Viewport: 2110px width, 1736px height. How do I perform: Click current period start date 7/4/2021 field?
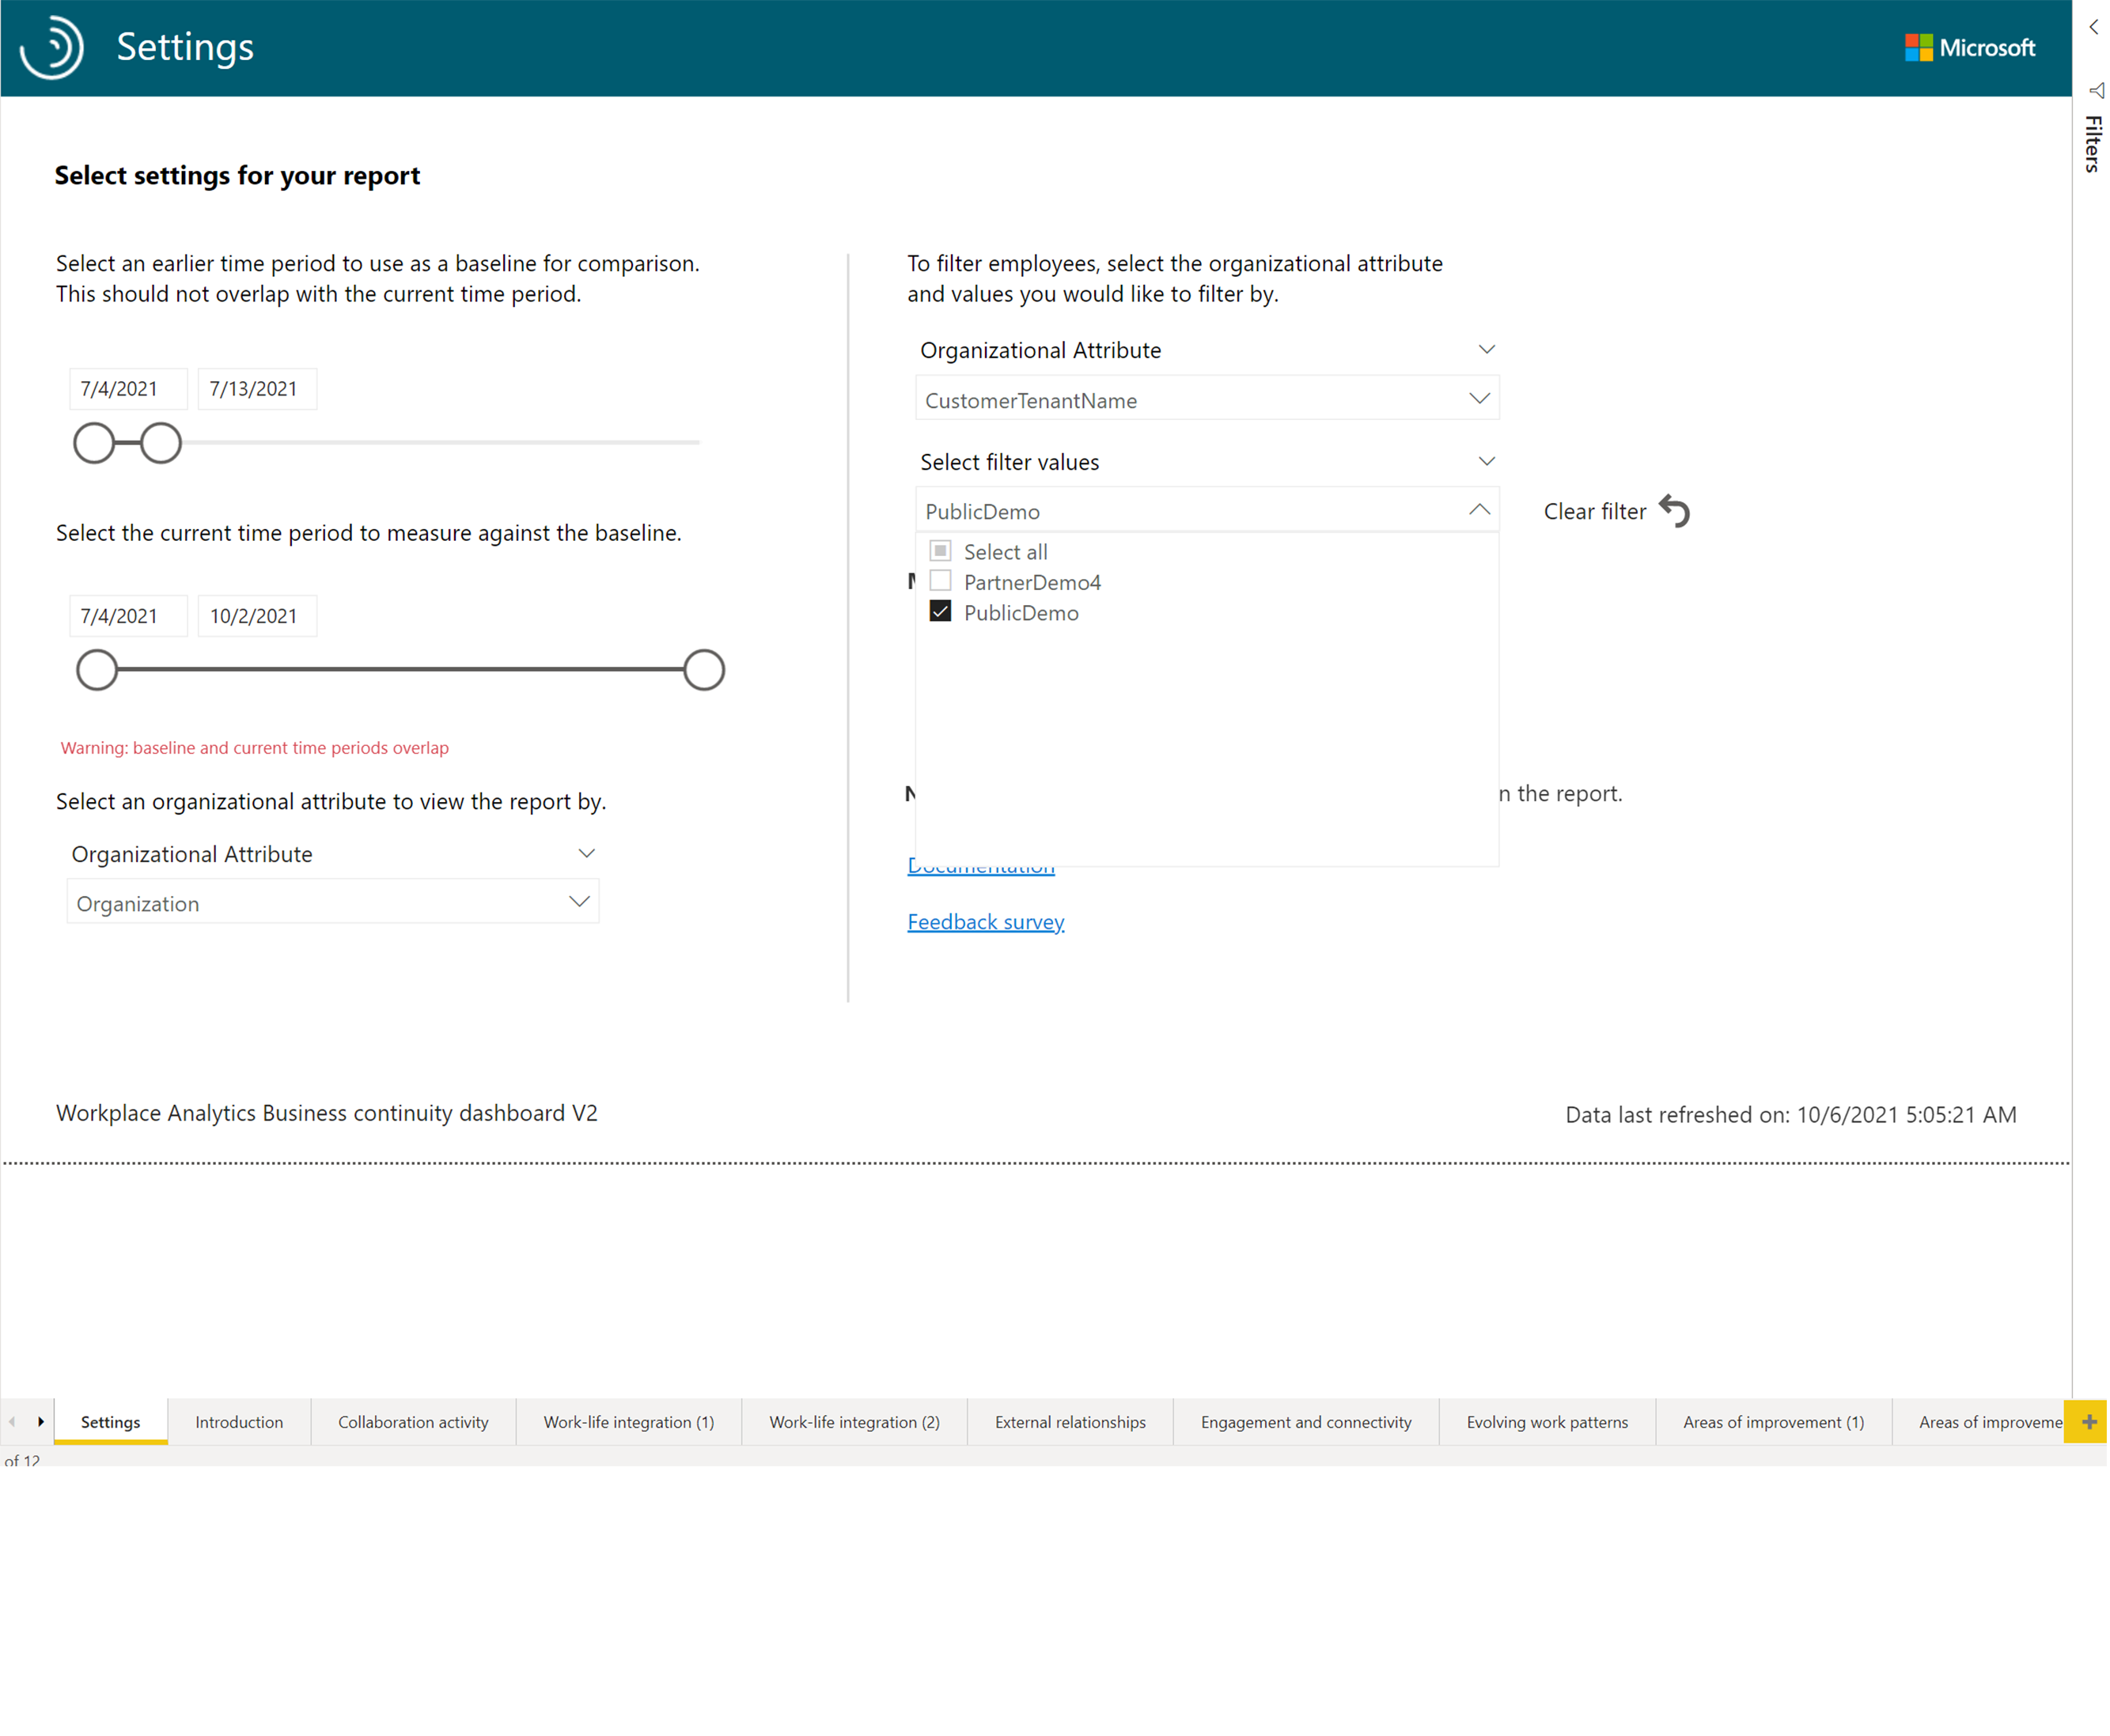click(x=128, y=616)
